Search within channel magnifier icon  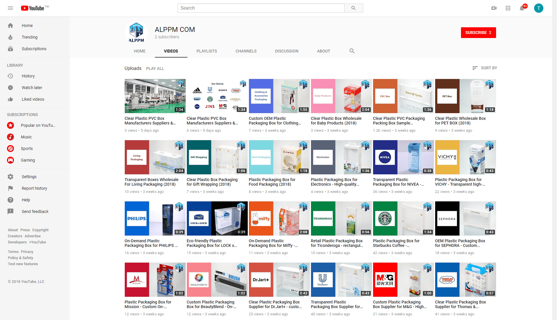click(352, 51)
